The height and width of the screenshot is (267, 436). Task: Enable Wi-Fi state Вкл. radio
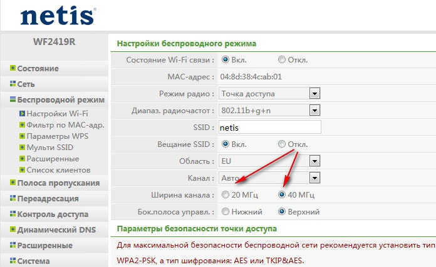pos(226,59)
